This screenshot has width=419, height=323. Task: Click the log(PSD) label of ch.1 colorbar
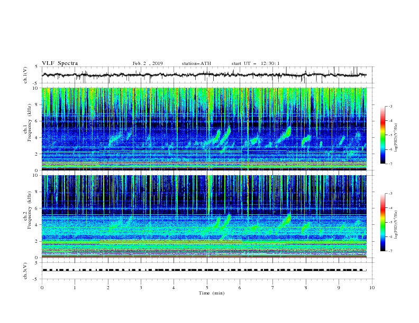pyautogui.click(x=396, y=138)
